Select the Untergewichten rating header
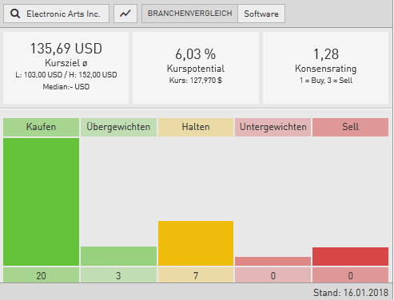This screenshot has height=300, width=394. pyautogui.click(x=273, y=127)
